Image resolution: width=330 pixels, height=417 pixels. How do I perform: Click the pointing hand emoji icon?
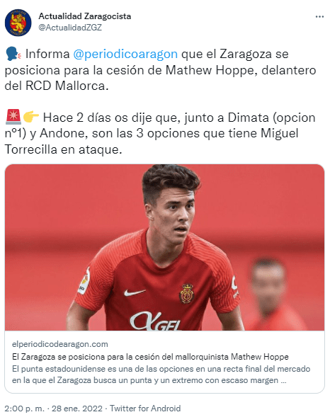(x=31, y=117)
